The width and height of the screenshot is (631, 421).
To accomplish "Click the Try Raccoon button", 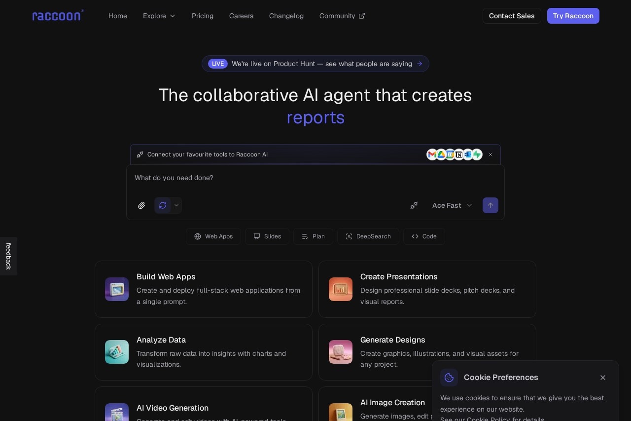I will pos(573,16).
